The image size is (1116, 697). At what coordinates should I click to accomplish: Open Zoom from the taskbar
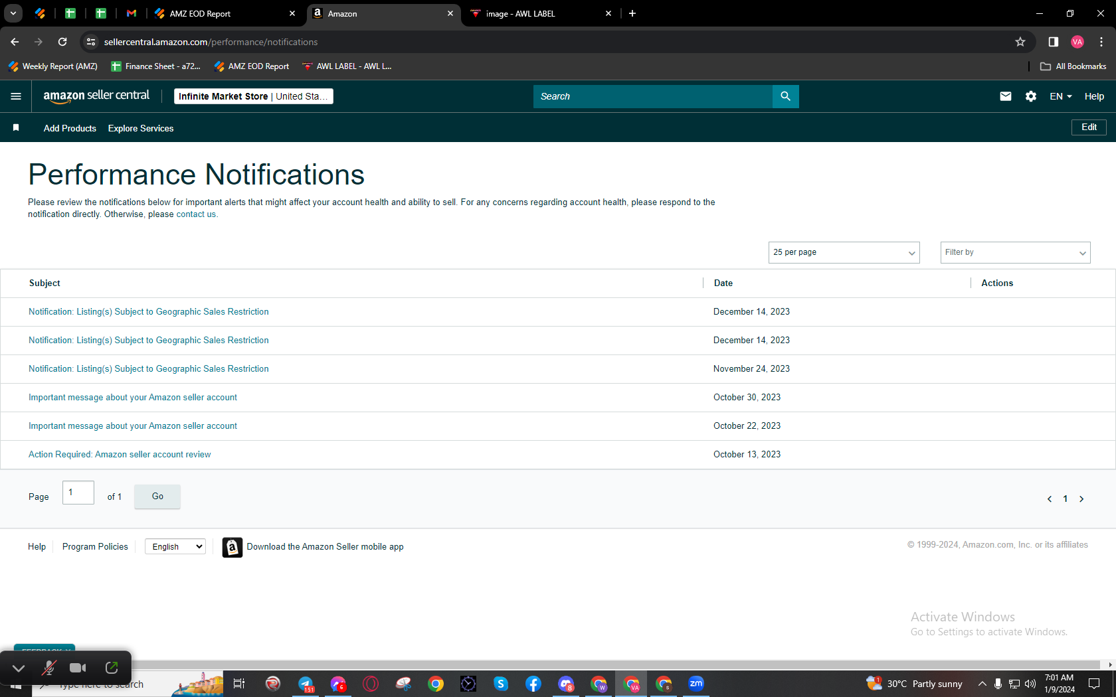point(696,684)
